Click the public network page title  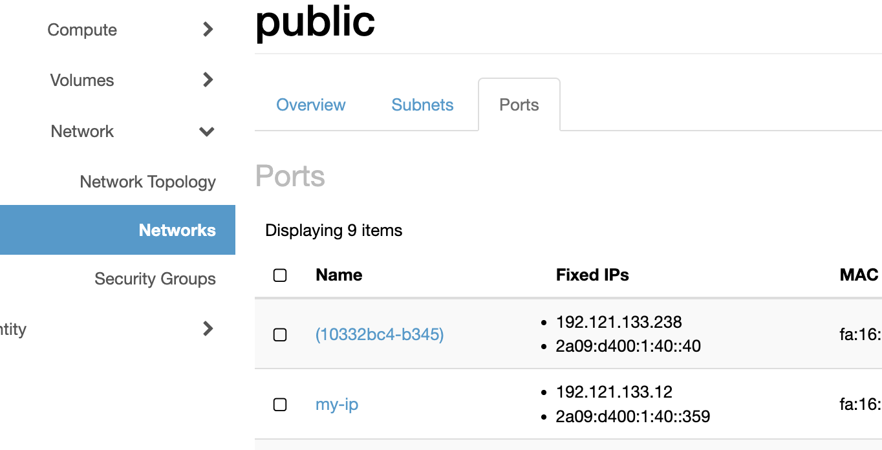[315, 21]
